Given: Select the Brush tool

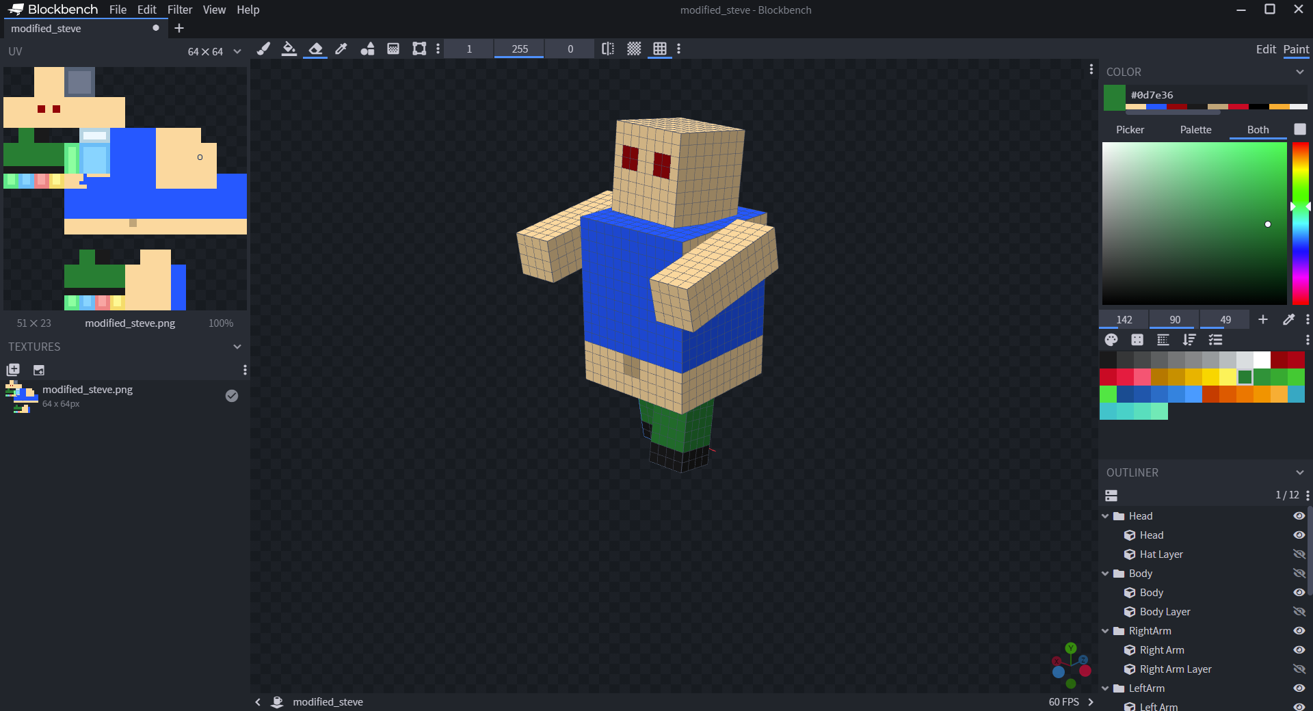Looking at the screenshot, I should [263, 49].
